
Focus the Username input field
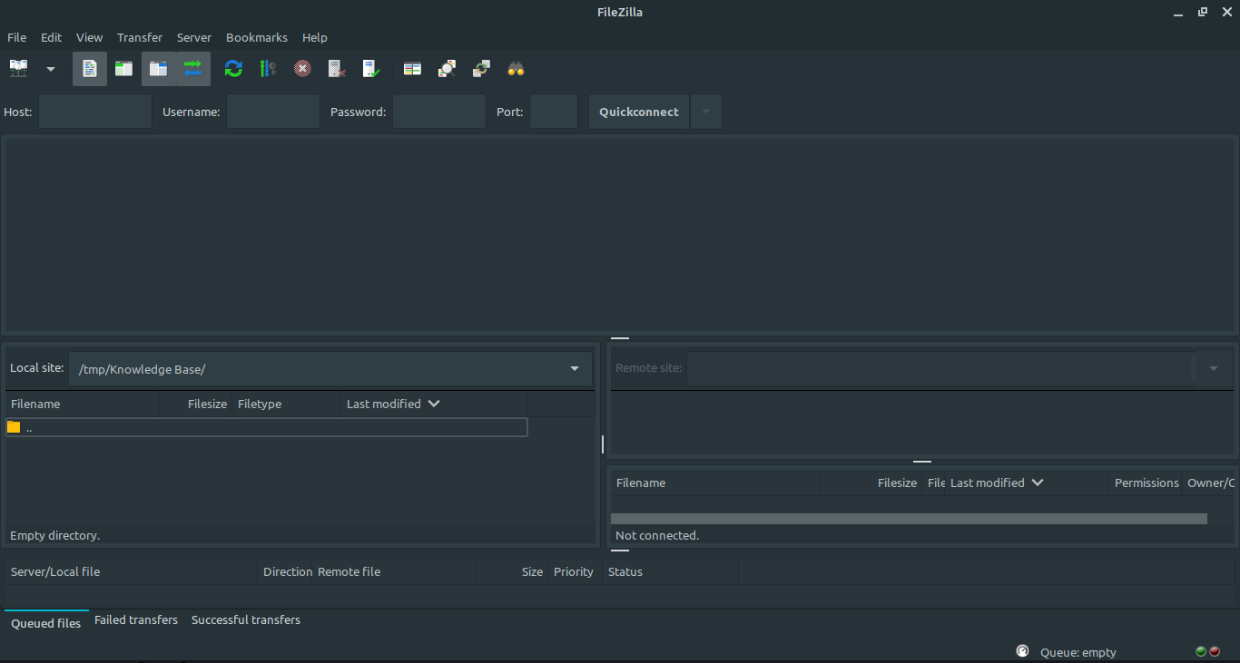273,112
